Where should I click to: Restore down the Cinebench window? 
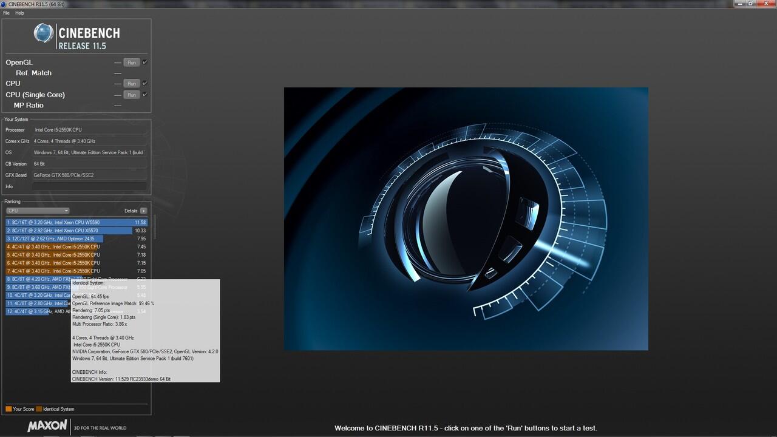[752, 4]
